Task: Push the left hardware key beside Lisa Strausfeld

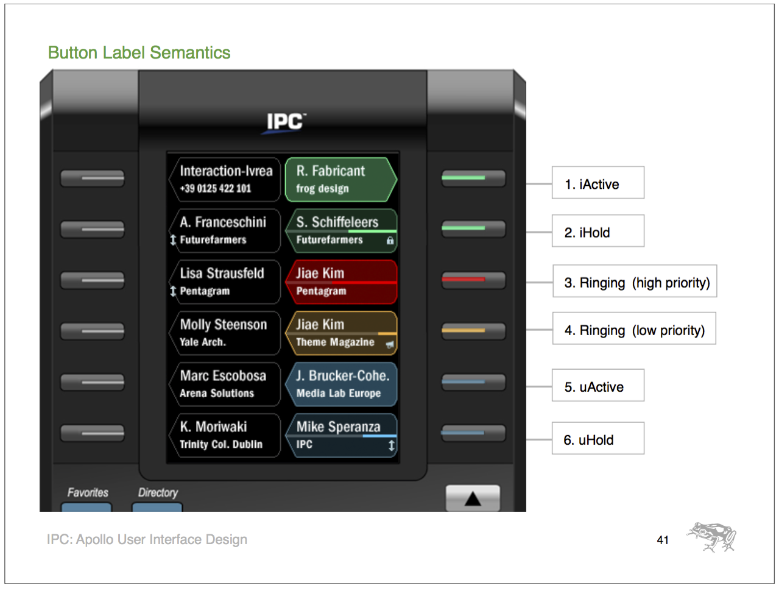Action: [x=93, y=280]
